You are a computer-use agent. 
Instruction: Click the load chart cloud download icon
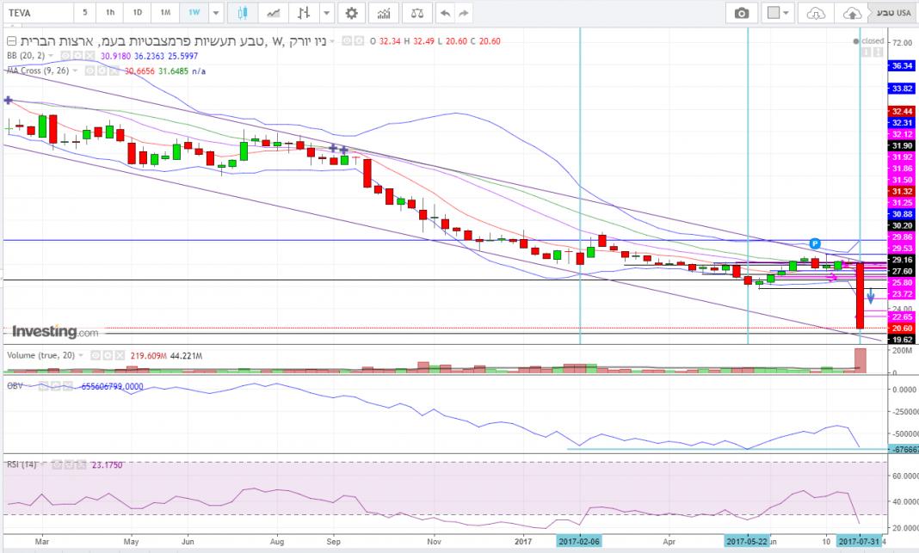click(815, 13)
